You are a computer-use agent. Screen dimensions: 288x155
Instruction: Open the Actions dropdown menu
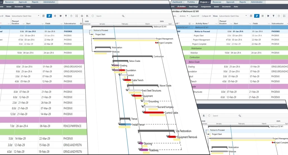(183, 16)
